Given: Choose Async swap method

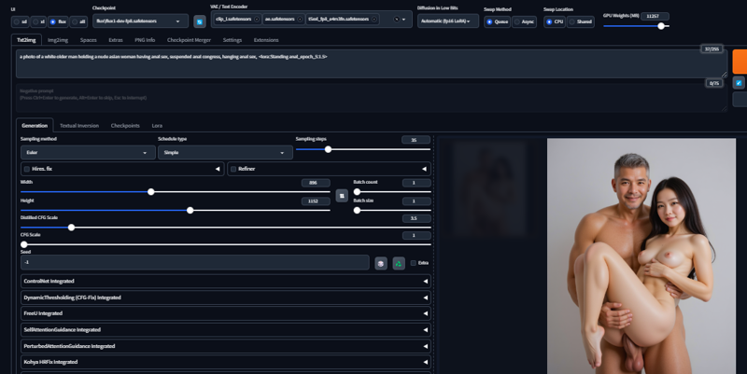Looking at the screenshot, I should (517, 21).
